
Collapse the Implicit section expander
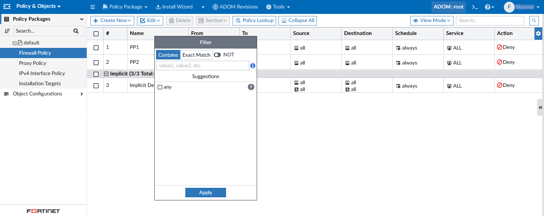106,74
